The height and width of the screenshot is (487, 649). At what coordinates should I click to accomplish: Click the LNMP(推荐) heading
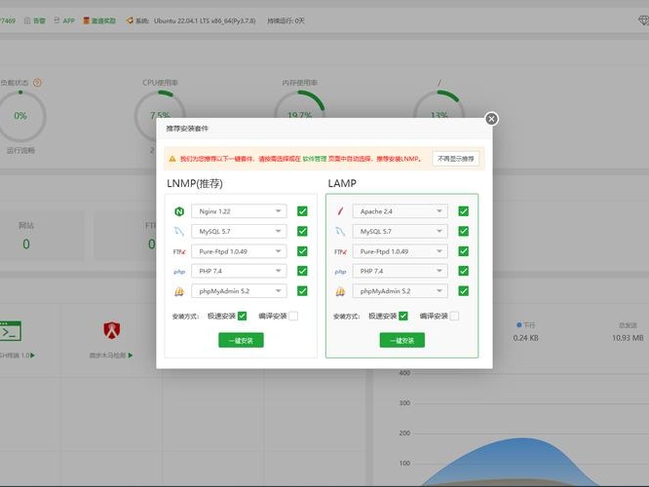point(195,183)
